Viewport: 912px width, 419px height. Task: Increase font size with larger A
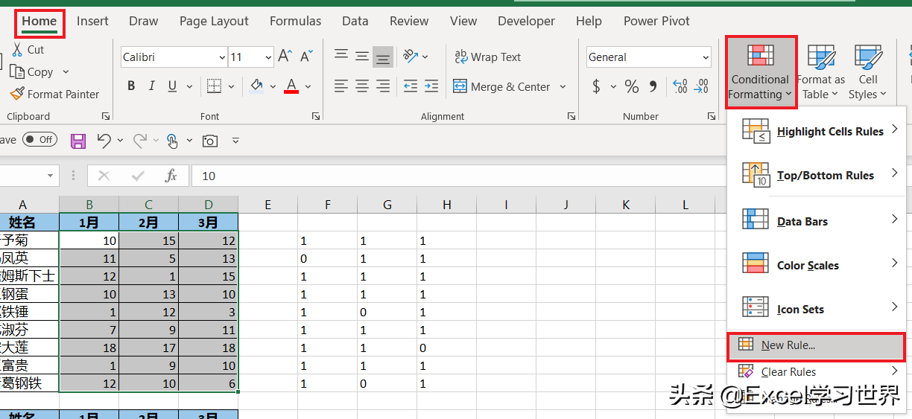[285, 57]
